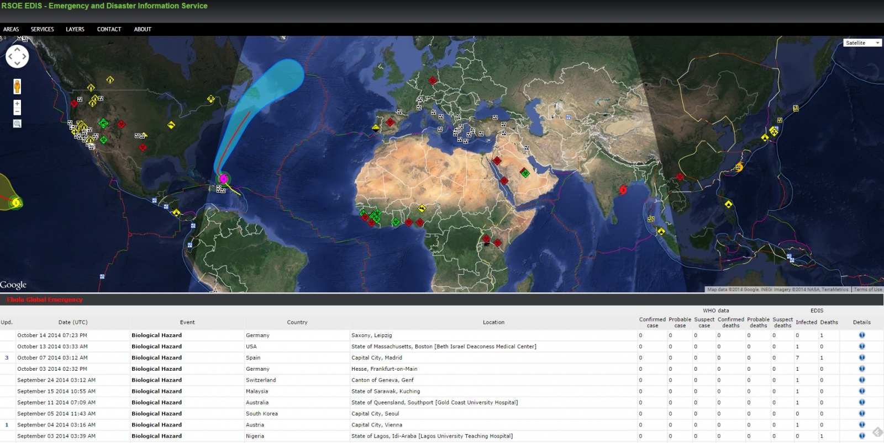
Task: Open the ABOUT menu item
Action: point(143,29)
